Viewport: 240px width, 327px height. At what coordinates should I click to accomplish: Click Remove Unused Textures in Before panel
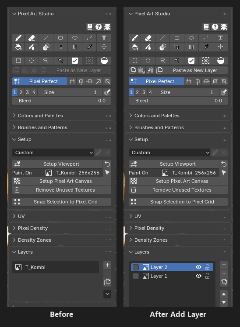[62, 190]
